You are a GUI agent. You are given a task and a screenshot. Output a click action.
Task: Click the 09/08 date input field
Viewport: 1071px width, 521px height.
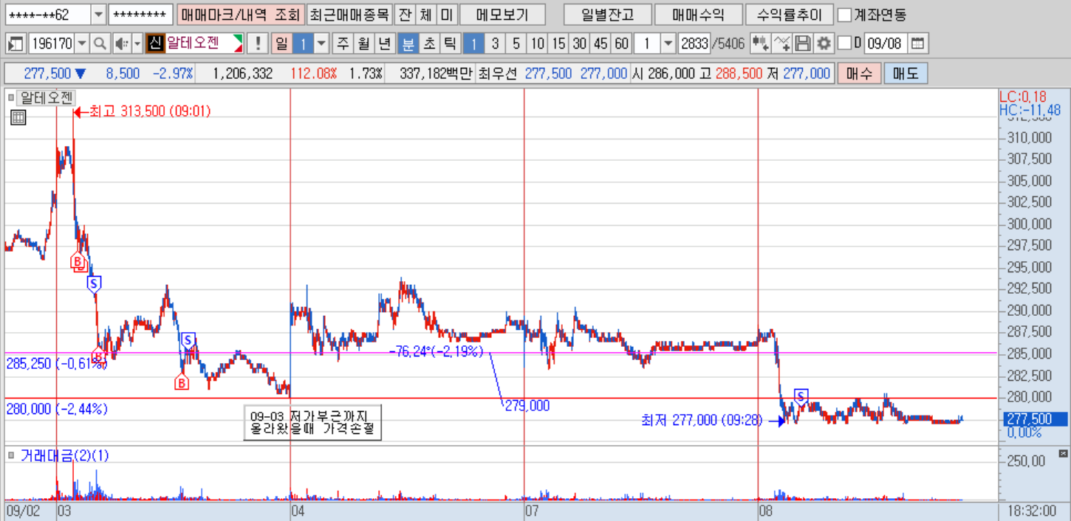pyautogui.click(x=885, y=44)
